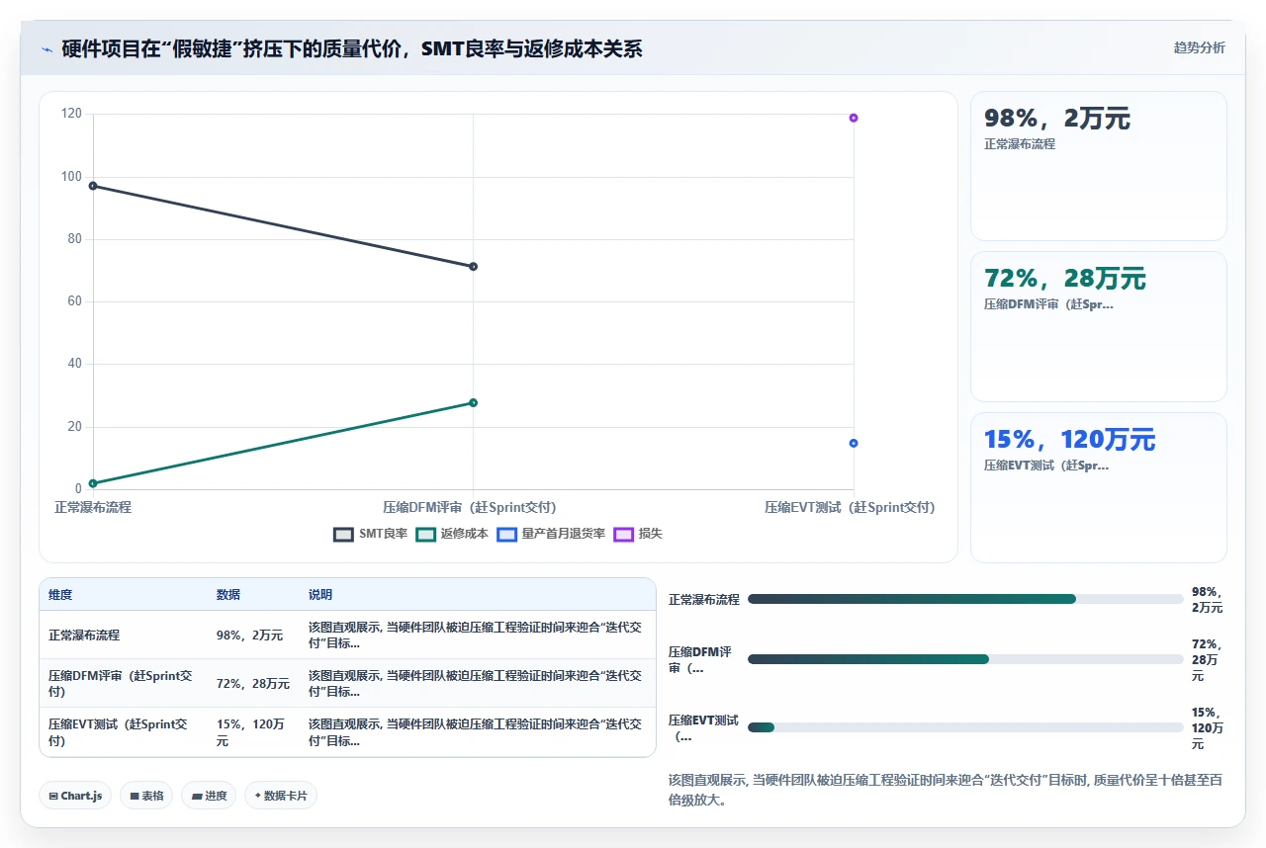Click the 返修成本 point at 正常瀑布流程
The width and height of the screenshot is (1266, 848).
pyautogui.click(x=93, y=483)
